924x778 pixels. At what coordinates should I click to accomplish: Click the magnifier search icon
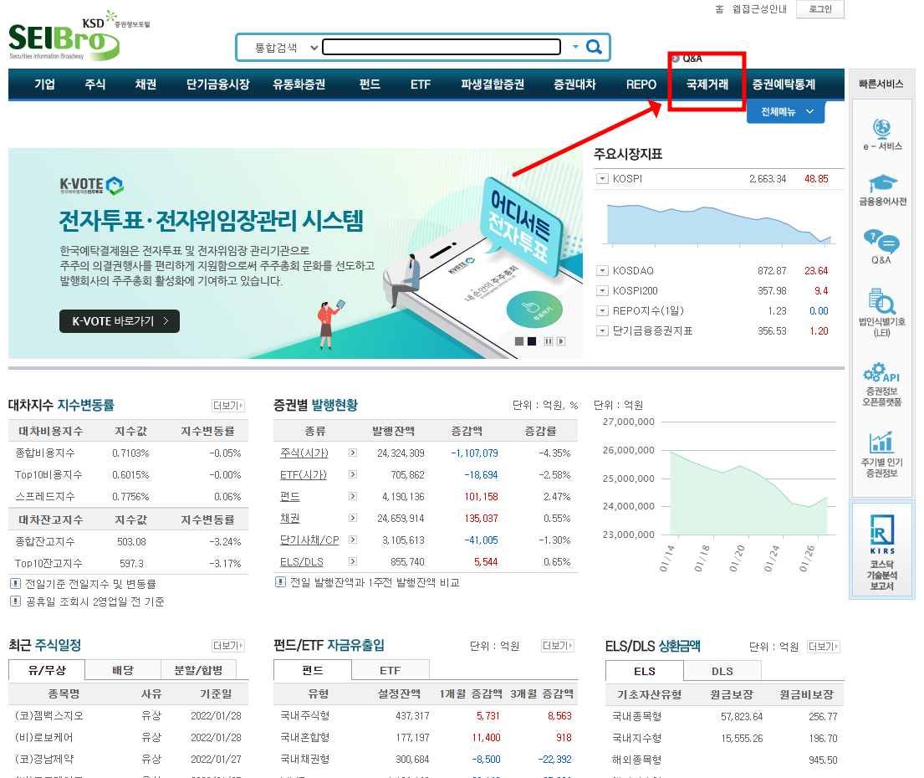(x=594, y=47)
